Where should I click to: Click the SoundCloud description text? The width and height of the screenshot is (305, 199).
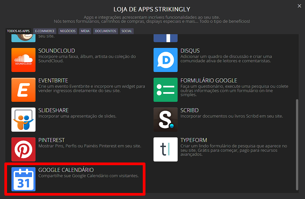[87, 59]
